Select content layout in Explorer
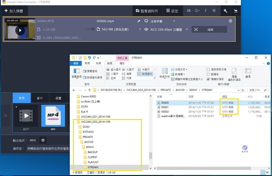The width and height of the screenshot is (272, 176). point(127,78)
